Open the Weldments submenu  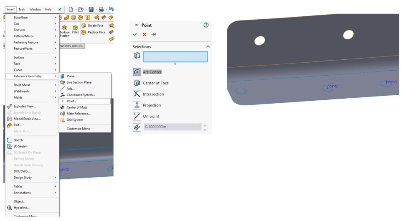click(32, 91)
